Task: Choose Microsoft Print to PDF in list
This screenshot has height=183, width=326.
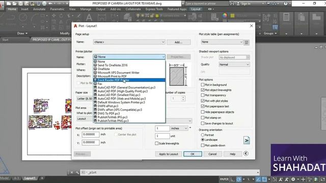Action: [129, 76]
